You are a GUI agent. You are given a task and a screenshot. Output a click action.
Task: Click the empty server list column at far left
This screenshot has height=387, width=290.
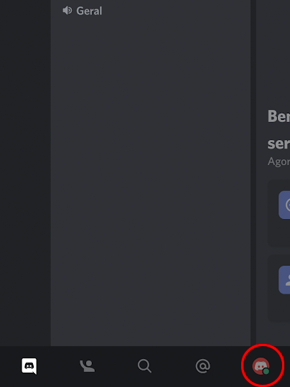[25, 173]
